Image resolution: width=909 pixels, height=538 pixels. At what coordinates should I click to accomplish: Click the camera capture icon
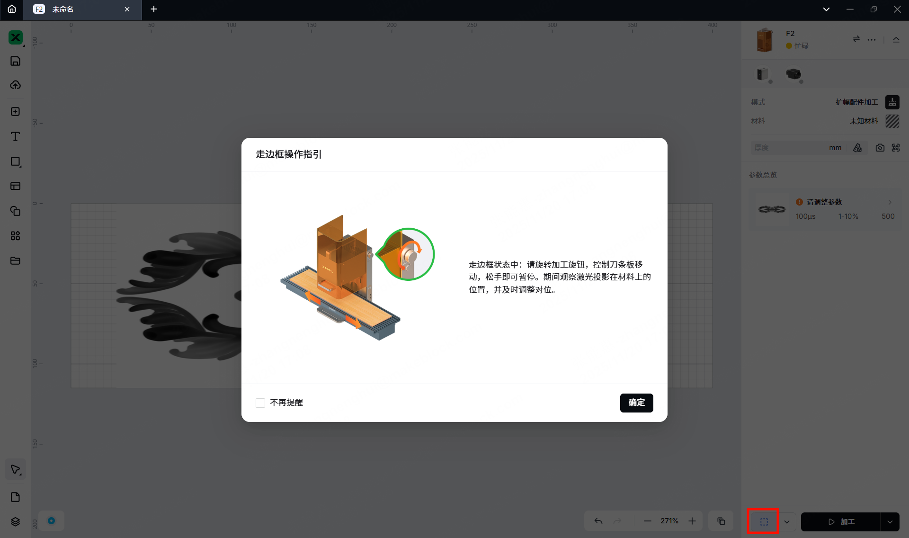click(x=880, y=148)
